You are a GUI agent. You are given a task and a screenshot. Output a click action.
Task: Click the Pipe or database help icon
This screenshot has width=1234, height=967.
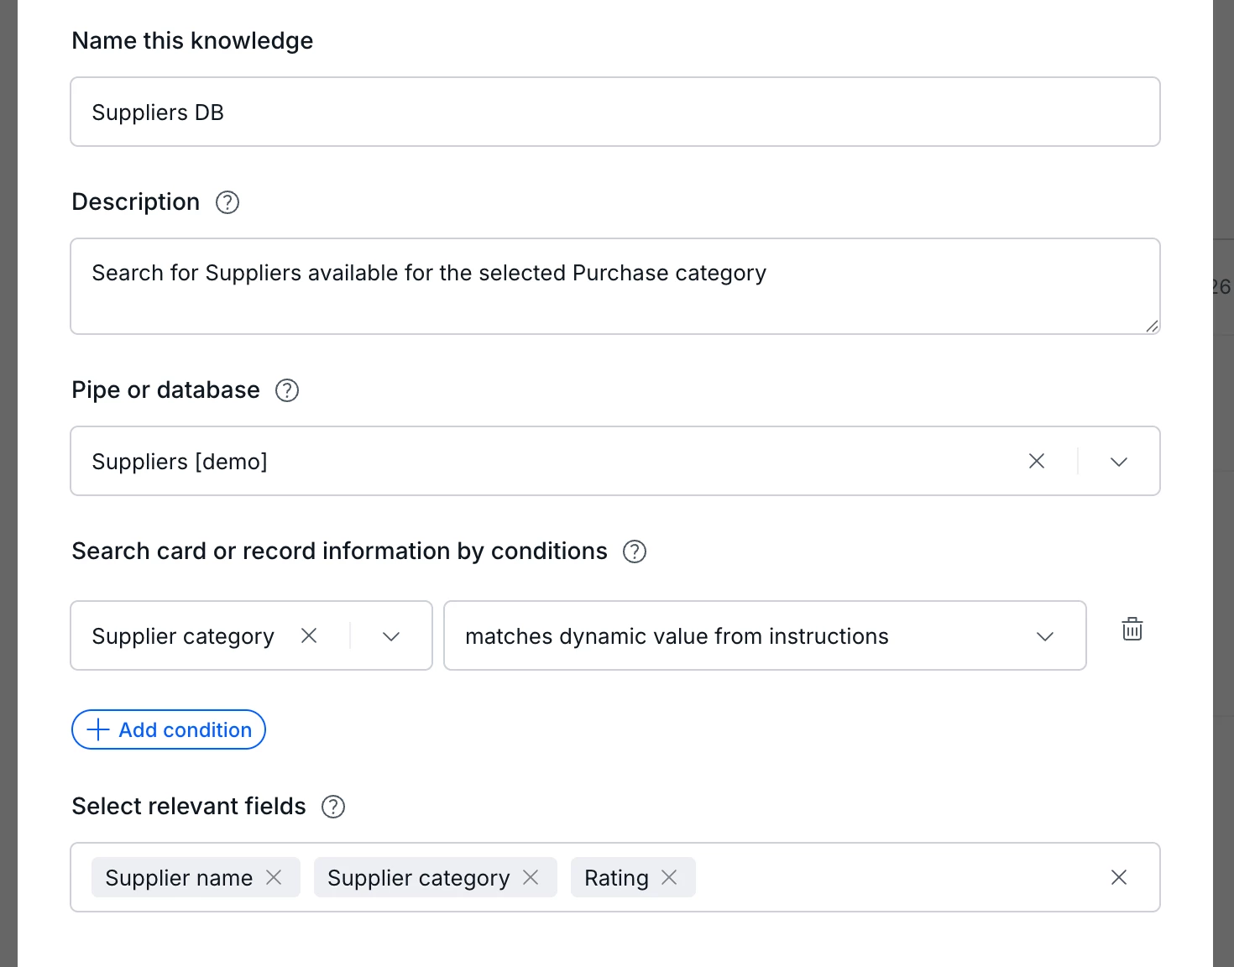[287, 390]
